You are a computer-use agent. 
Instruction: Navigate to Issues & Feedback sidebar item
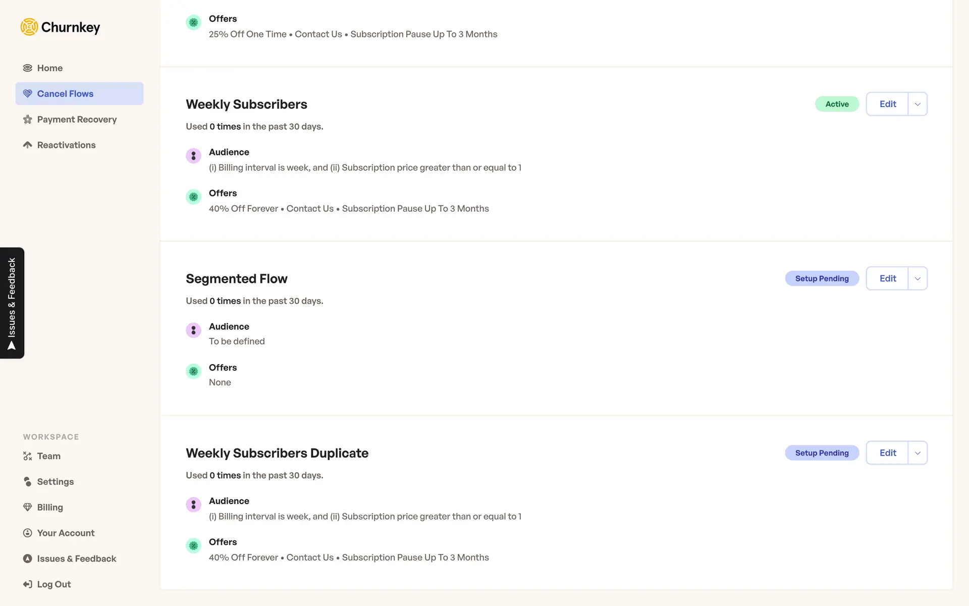point(76,559)
